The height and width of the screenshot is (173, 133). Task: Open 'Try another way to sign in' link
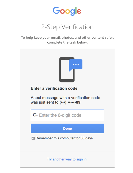click(x=67, y=159)
